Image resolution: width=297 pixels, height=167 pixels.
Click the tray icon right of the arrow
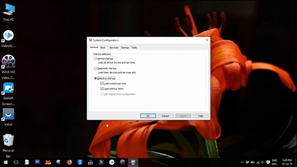(x=247, y=162)
